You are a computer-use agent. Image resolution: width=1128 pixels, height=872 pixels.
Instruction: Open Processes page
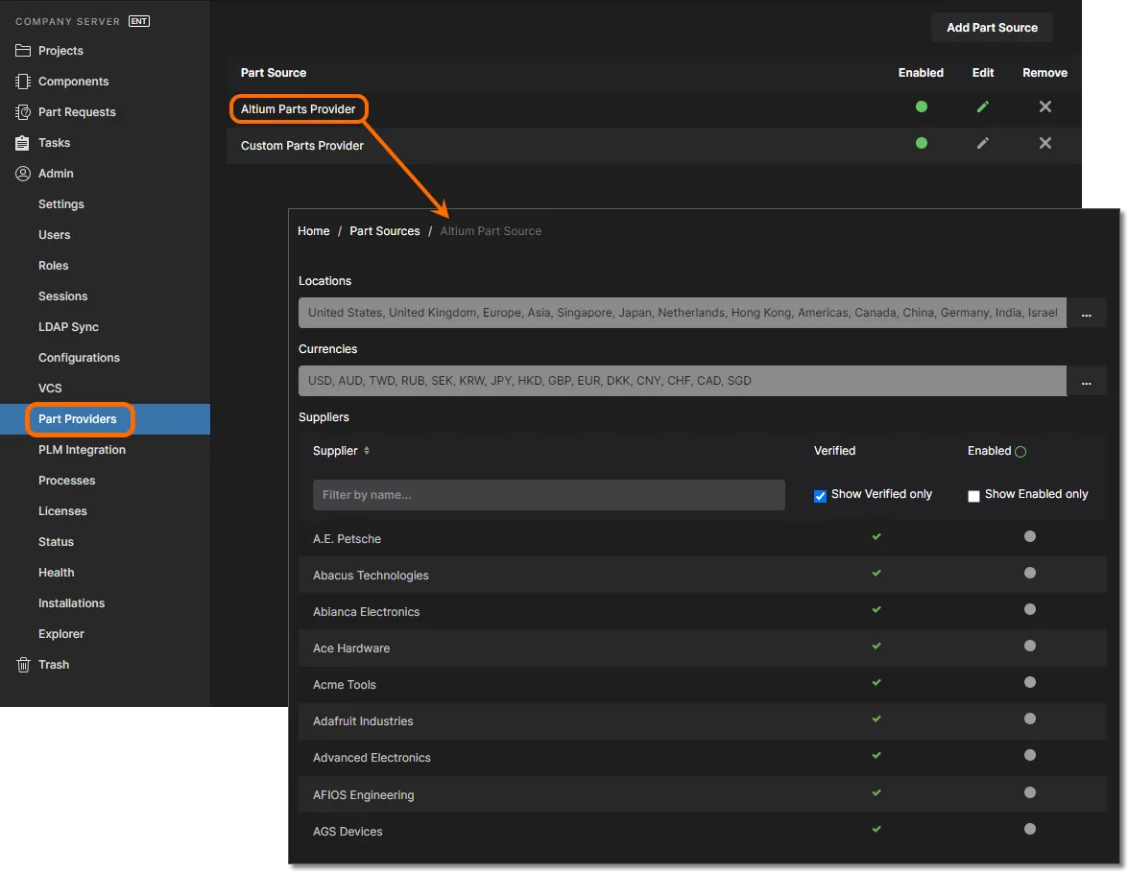67,481
